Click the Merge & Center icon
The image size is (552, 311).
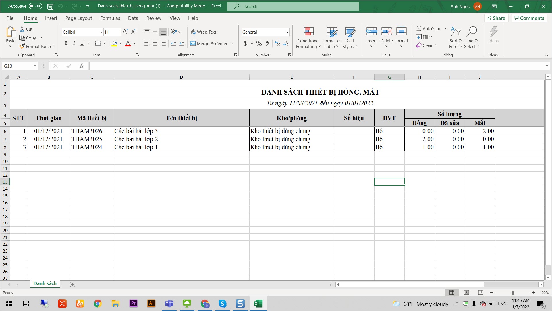[x=193, y=43]
